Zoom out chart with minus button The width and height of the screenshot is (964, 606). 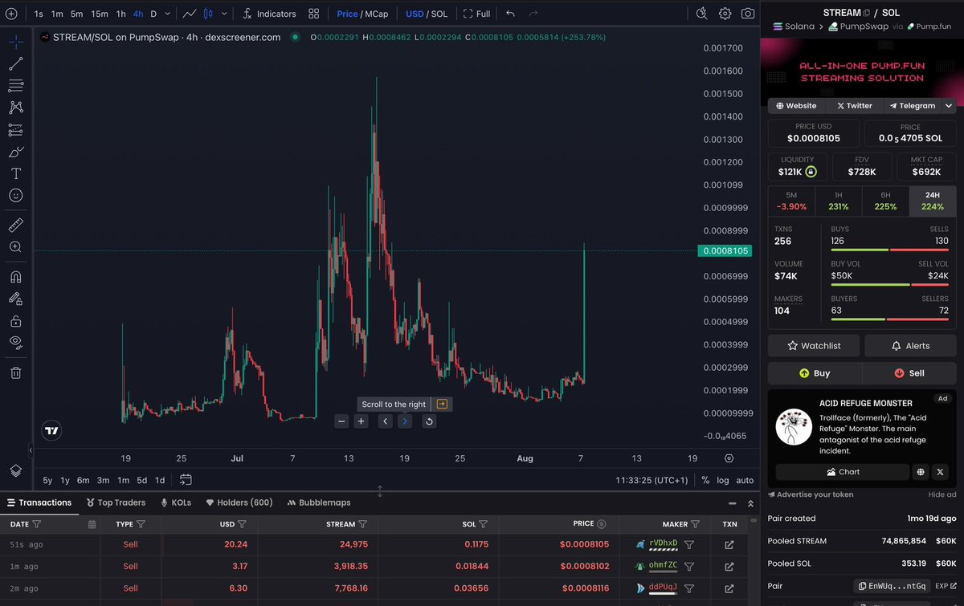(x=341, y=421)
